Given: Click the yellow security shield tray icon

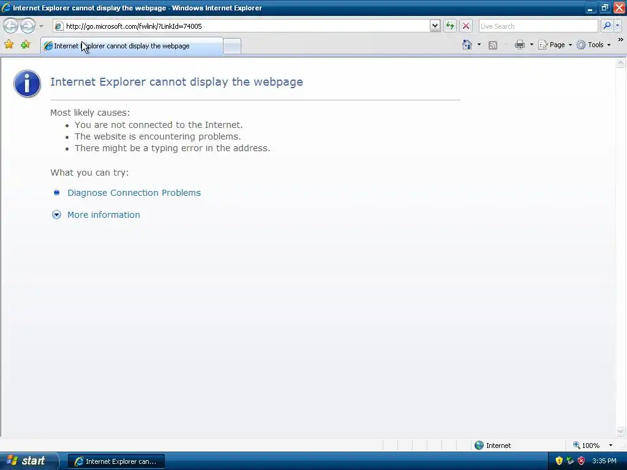Looking at the screenshot, I should click(x=559, y=461).
